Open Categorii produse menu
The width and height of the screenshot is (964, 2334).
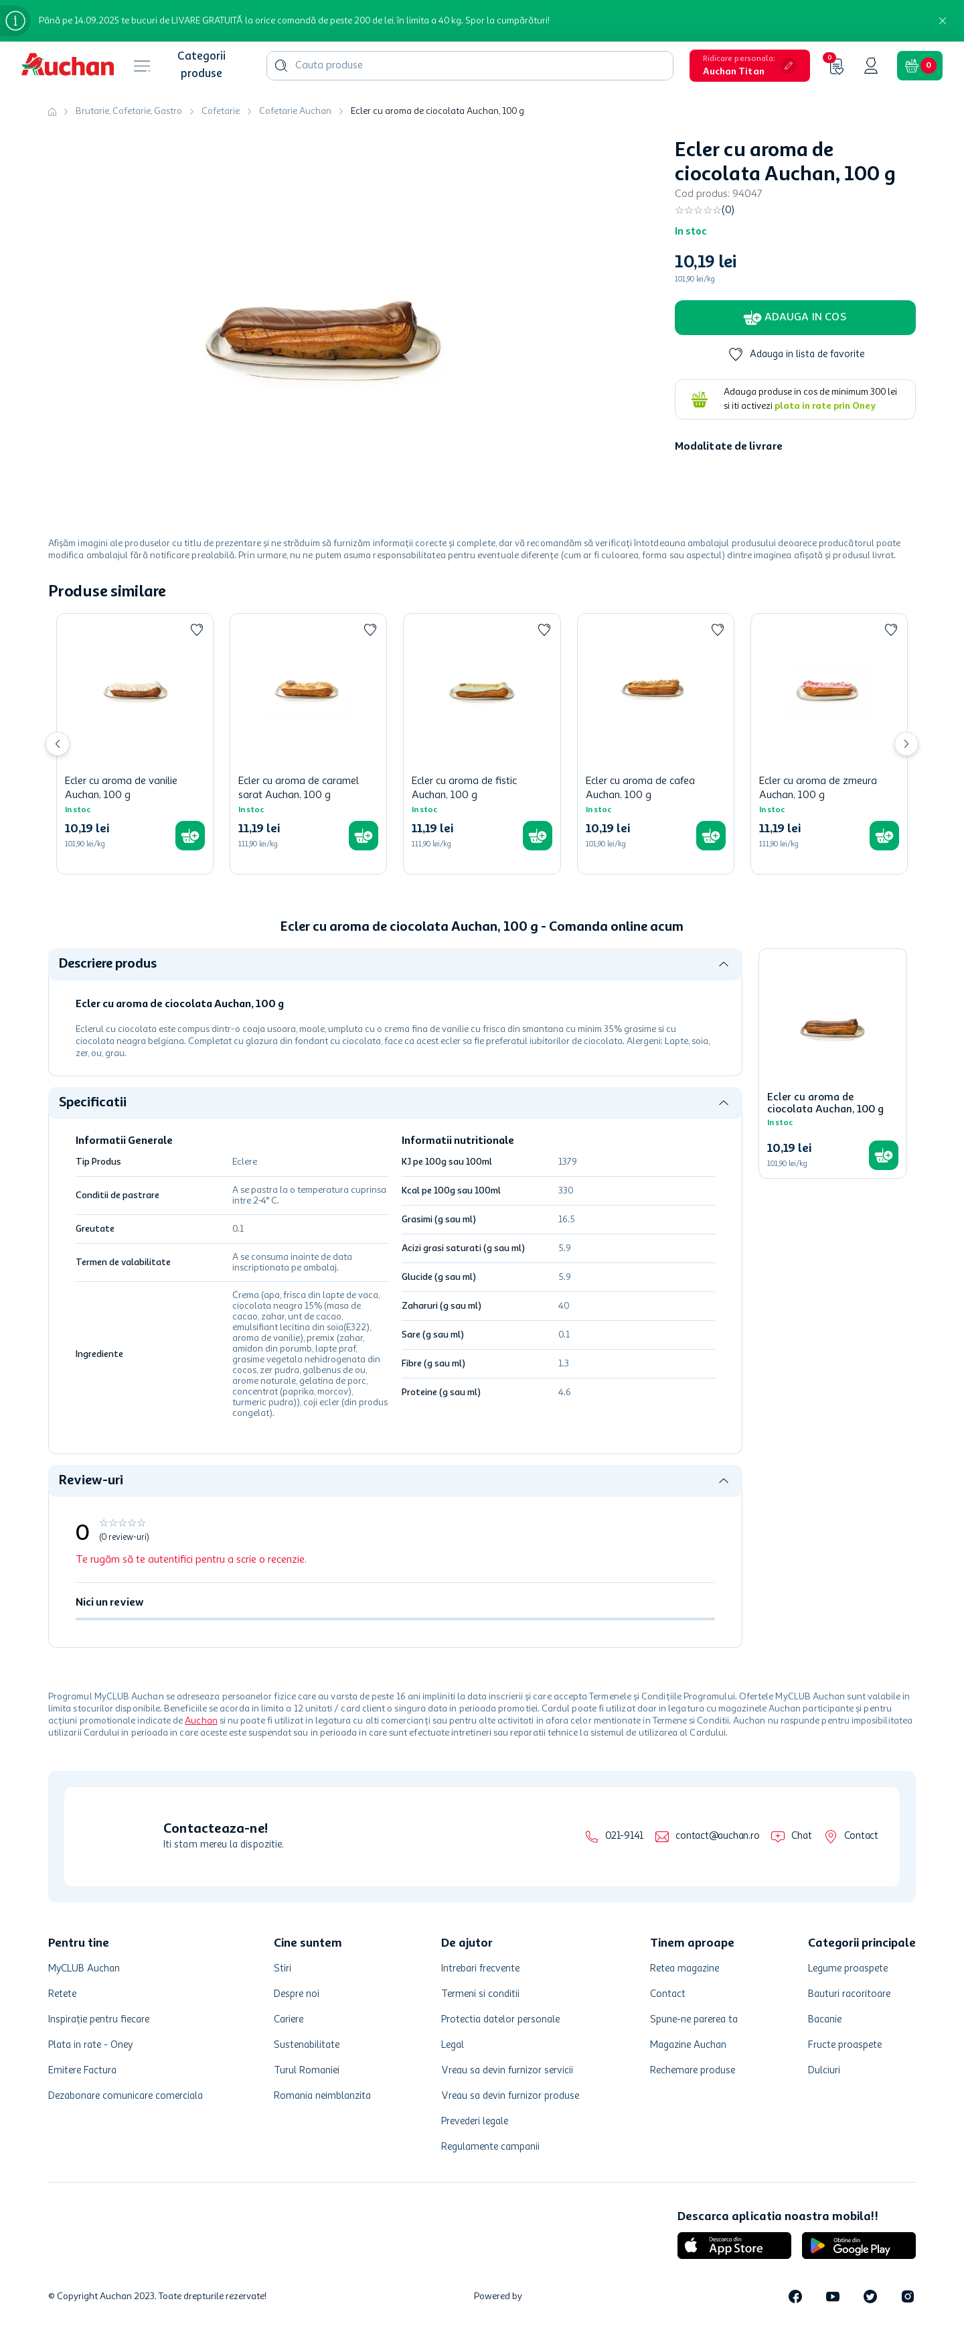coord(201,65)
